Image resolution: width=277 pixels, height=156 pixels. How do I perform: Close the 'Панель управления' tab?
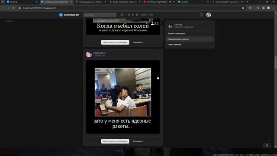click(105, 2)
